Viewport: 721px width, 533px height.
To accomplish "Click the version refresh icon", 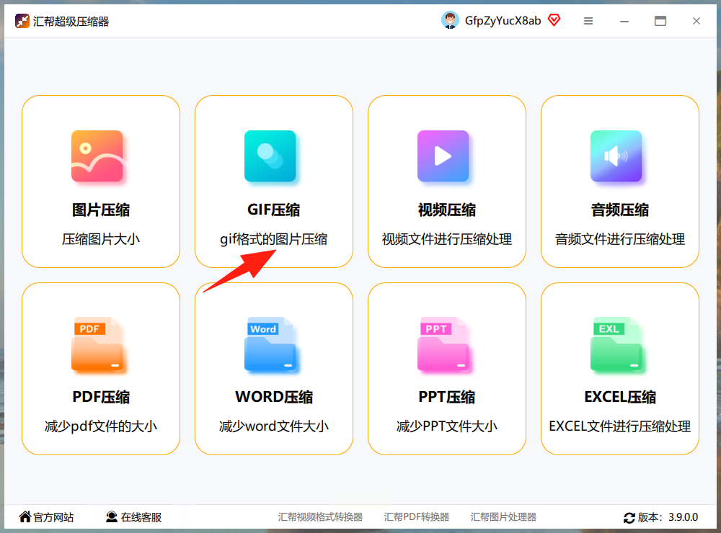I will [629, 518].
